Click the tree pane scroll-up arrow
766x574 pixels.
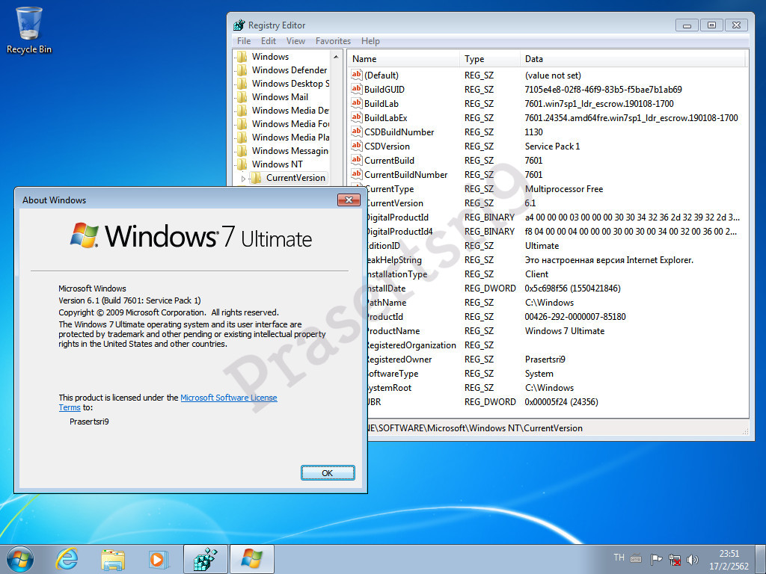coord(336,57)
